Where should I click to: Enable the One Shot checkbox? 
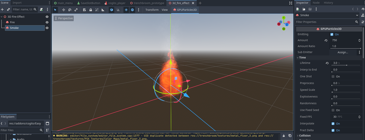(333, 76)
